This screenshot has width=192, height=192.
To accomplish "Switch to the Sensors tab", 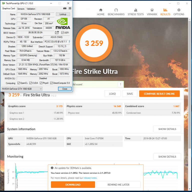I will (x=21, y=9).
